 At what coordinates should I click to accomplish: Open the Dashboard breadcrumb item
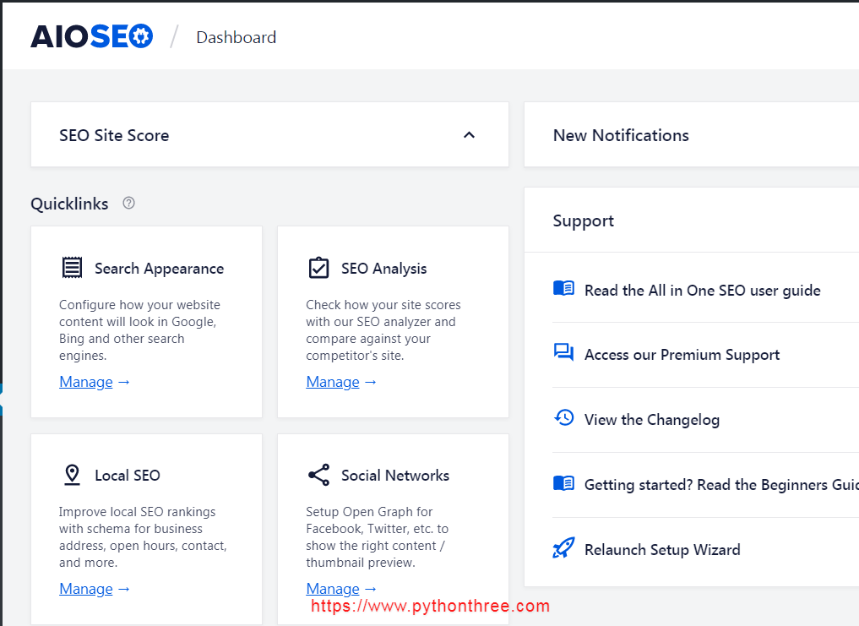tap(236, 37)
